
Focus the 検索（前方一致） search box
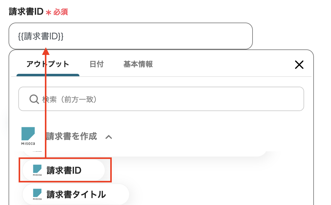click(171, 99)
